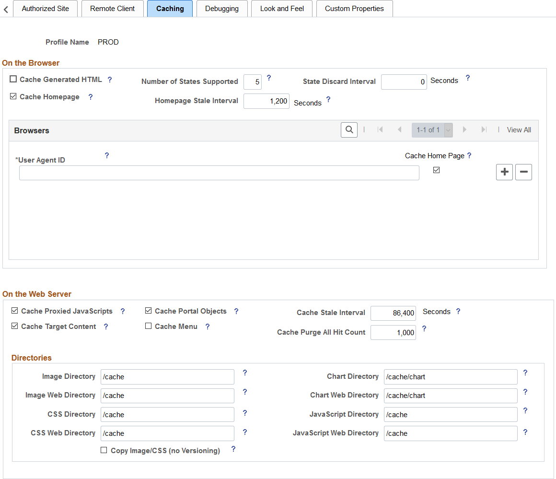Enable Copy Image/CSS (no Versioning)
556x479 pixels.
(x=104, y=450)
